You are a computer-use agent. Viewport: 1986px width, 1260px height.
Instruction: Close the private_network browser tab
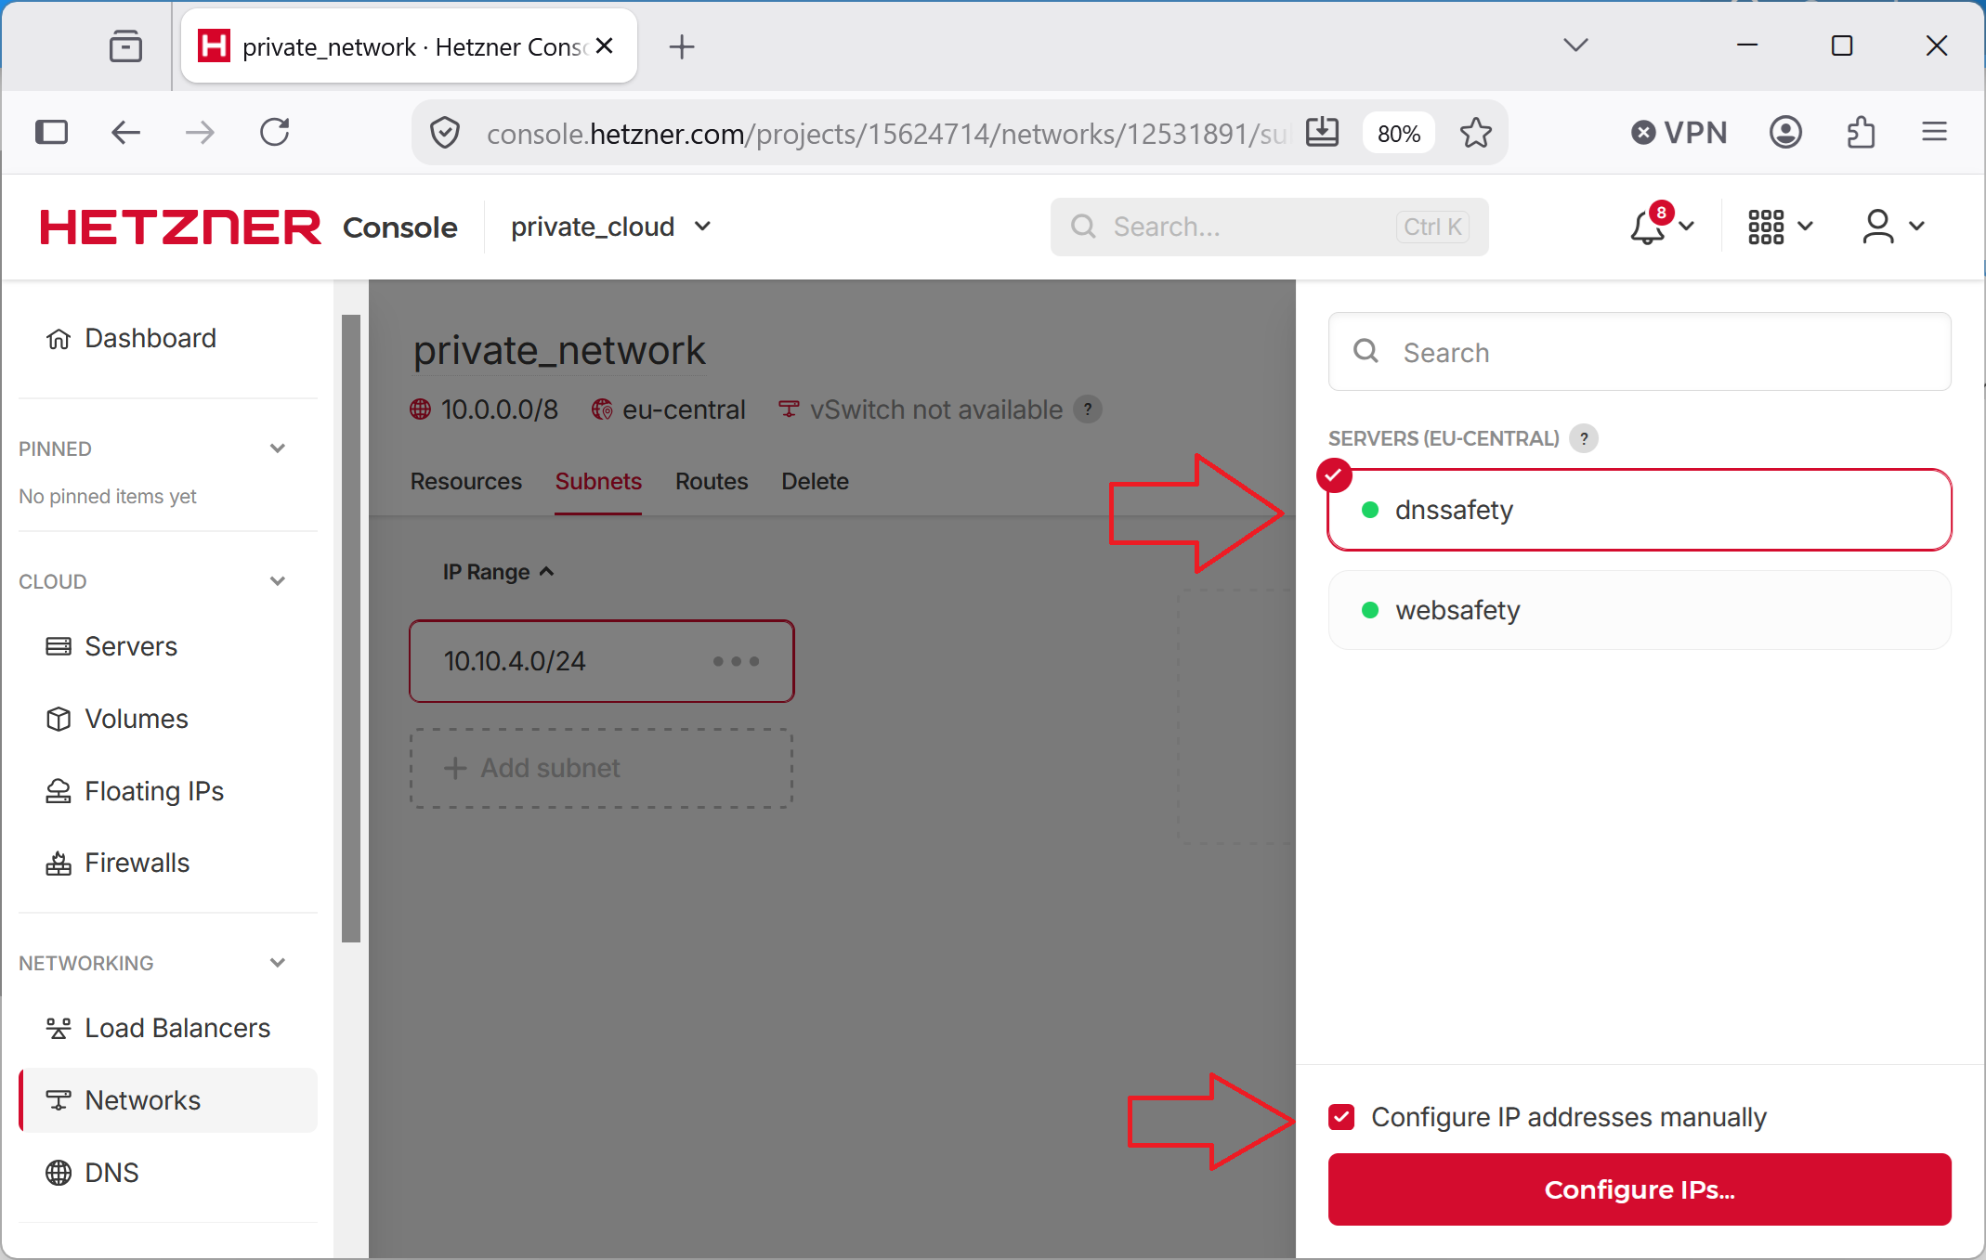click(605, 45)
